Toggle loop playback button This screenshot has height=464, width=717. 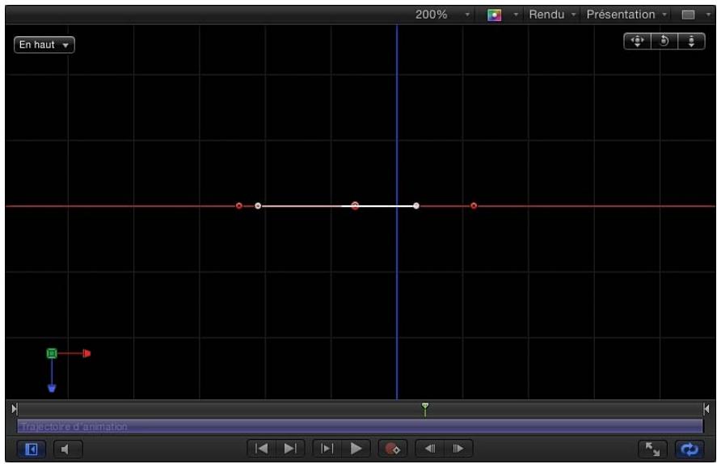tap(689, 449)
